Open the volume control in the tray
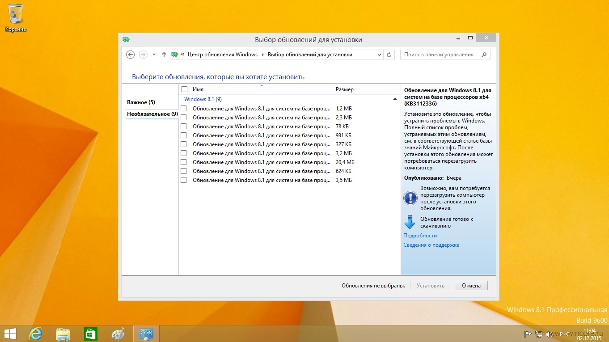 tap(550, 334)
